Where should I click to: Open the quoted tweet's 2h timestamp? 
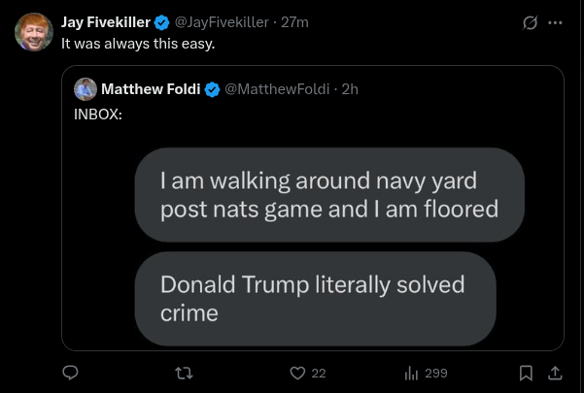pyautogui.click(x=350, y=89)
